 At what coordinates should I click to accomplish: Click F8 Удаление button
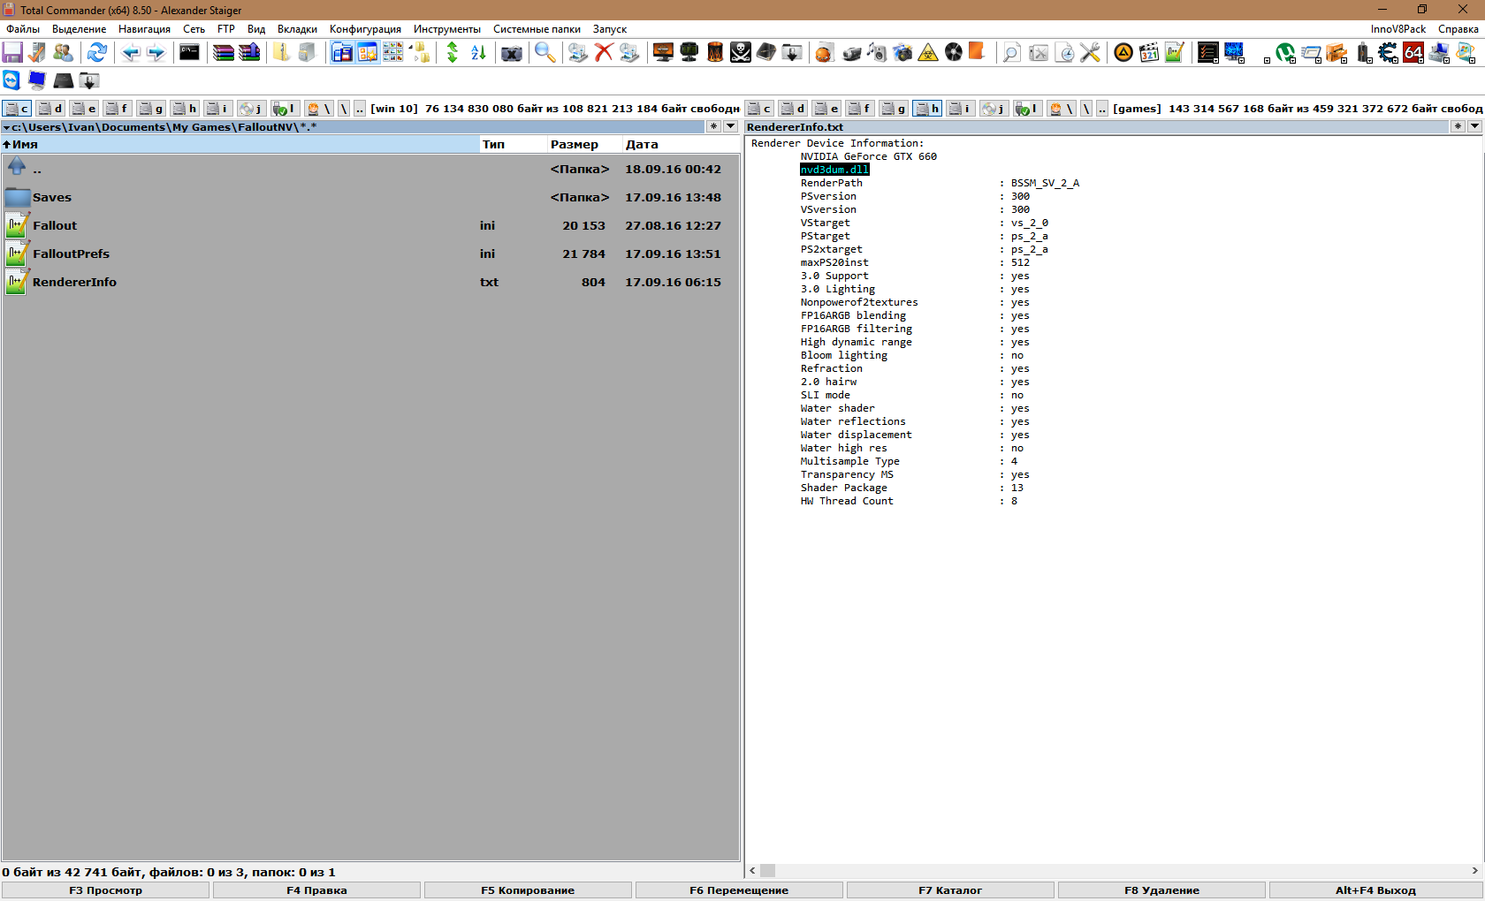(x=1161, y=890)
